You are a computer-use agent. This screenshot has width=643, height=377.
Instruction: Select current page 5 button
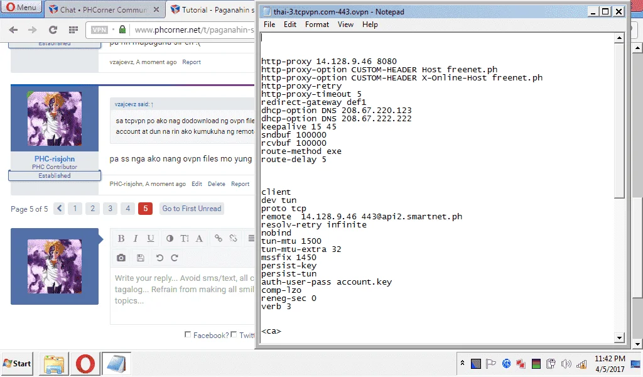pos(146,209)
